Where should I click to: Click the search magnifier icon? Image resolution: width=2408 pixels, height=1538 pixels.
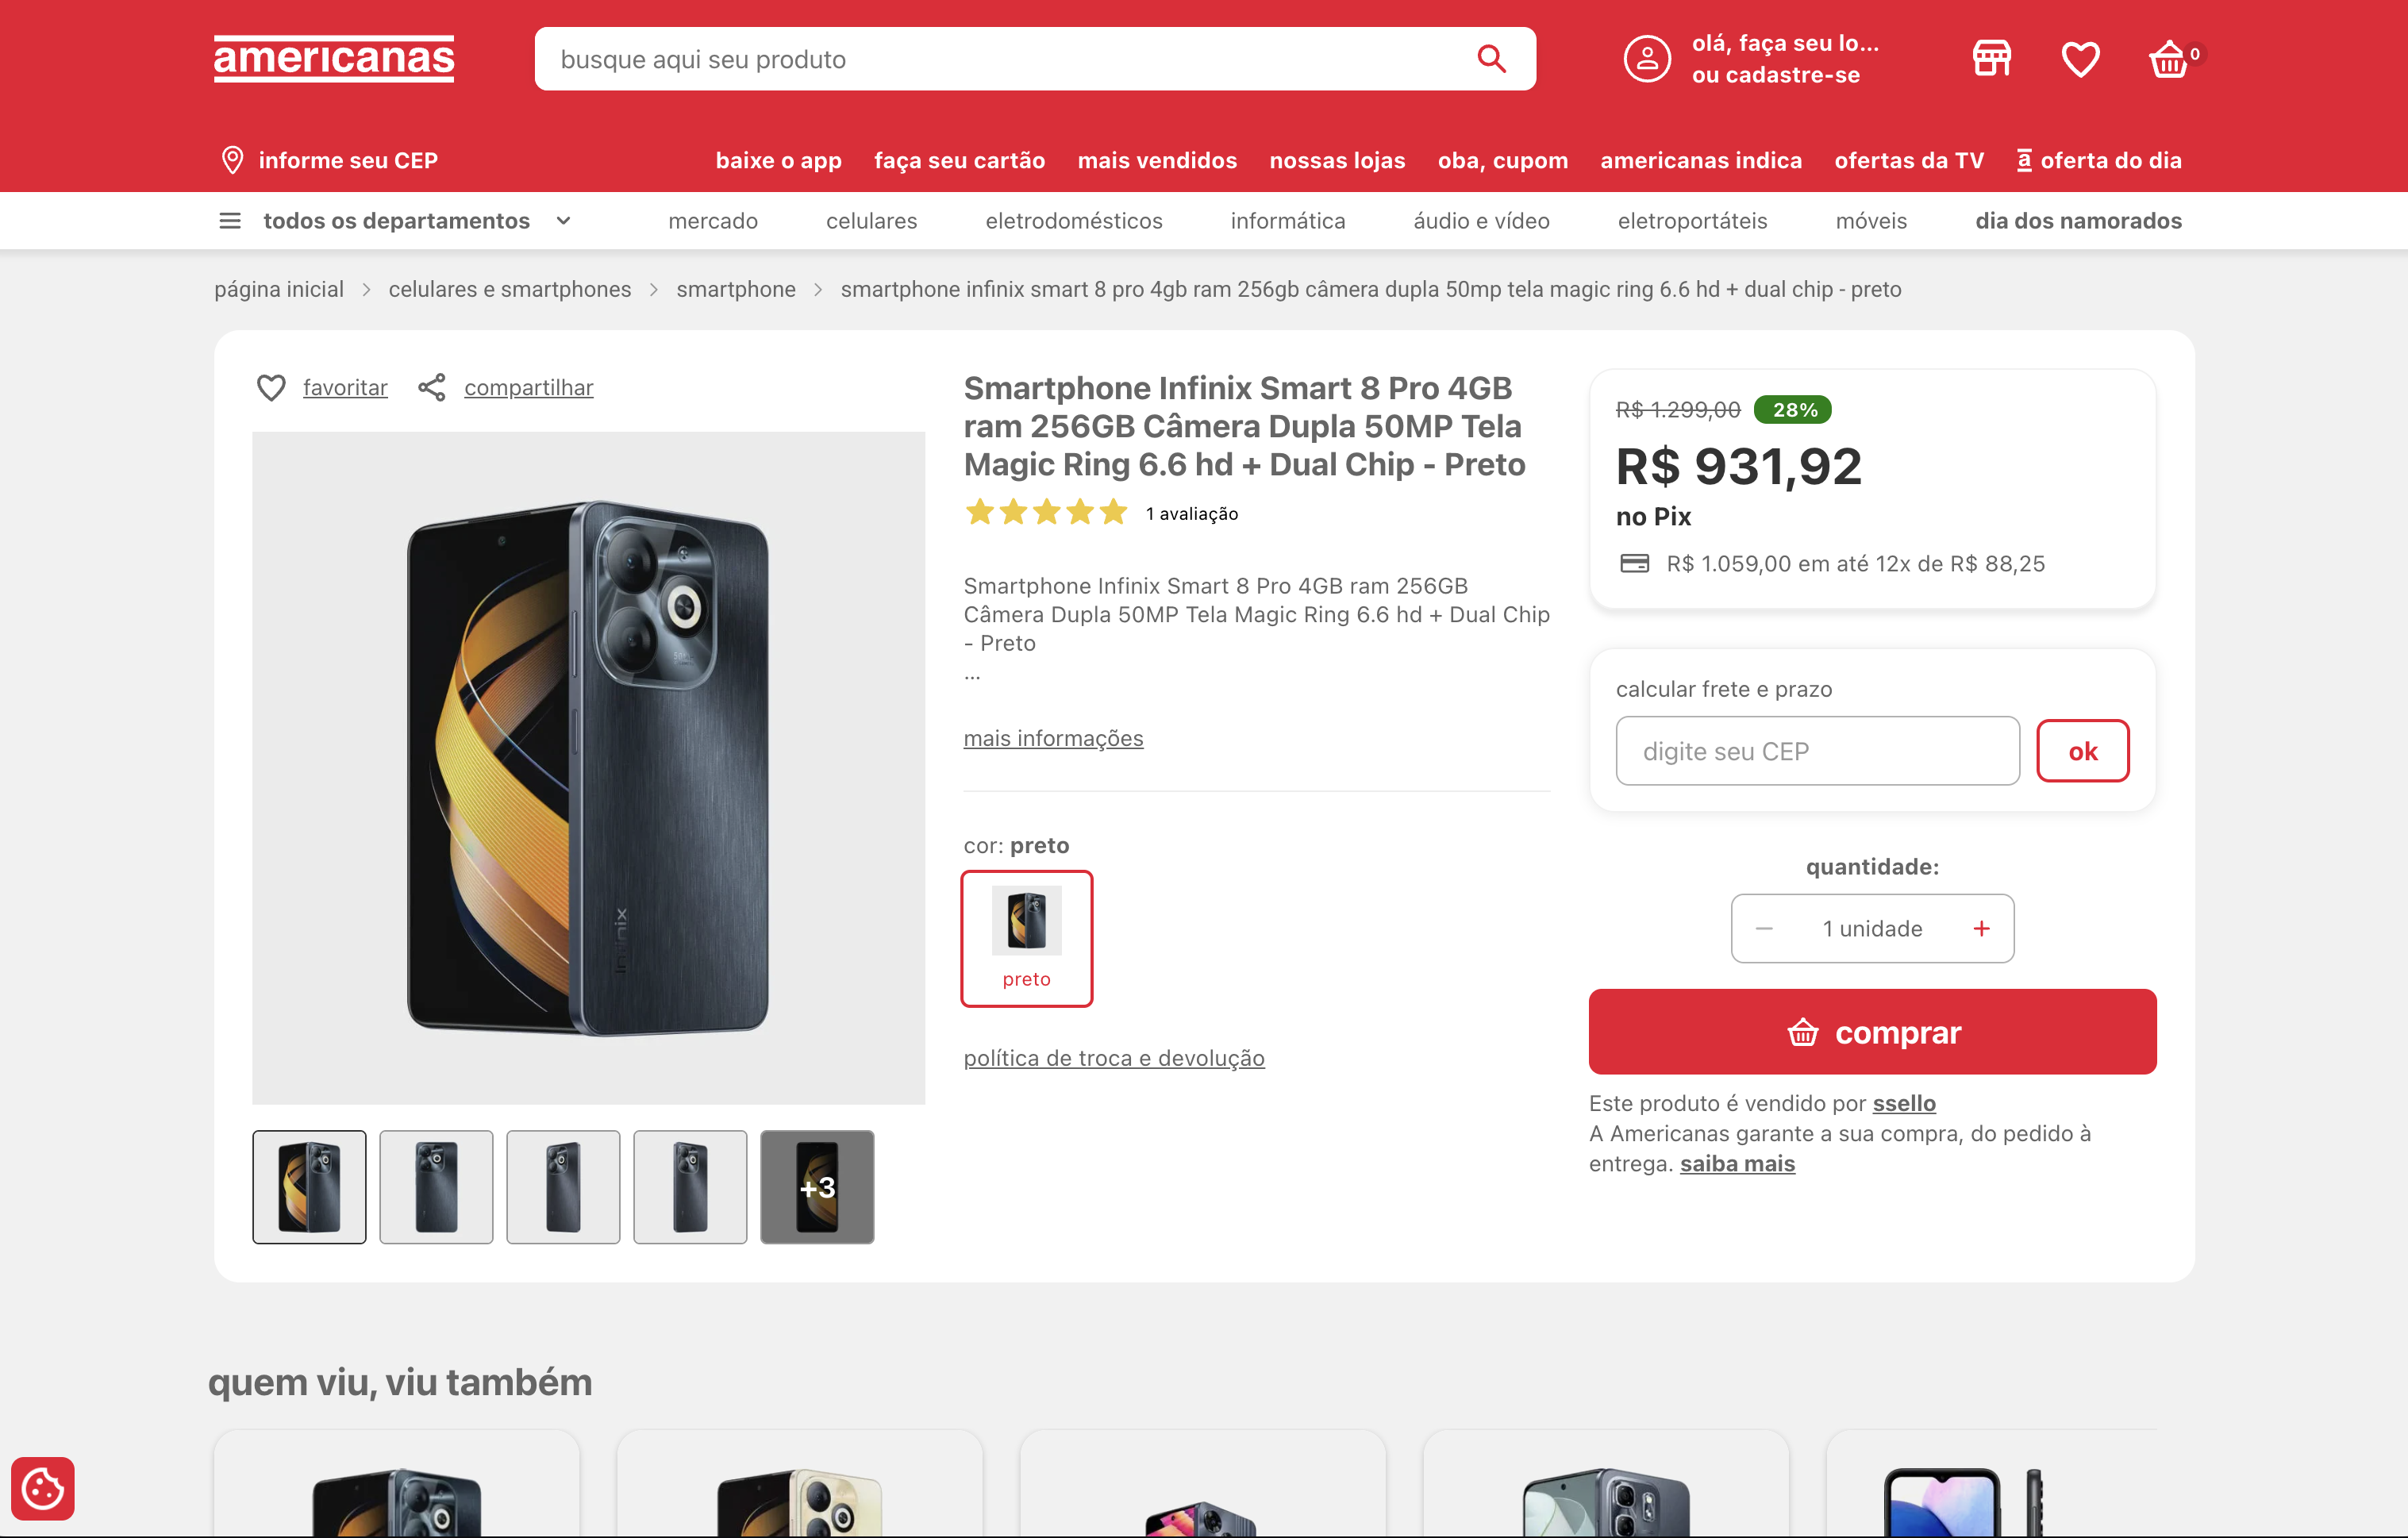tap(1491, 59)
